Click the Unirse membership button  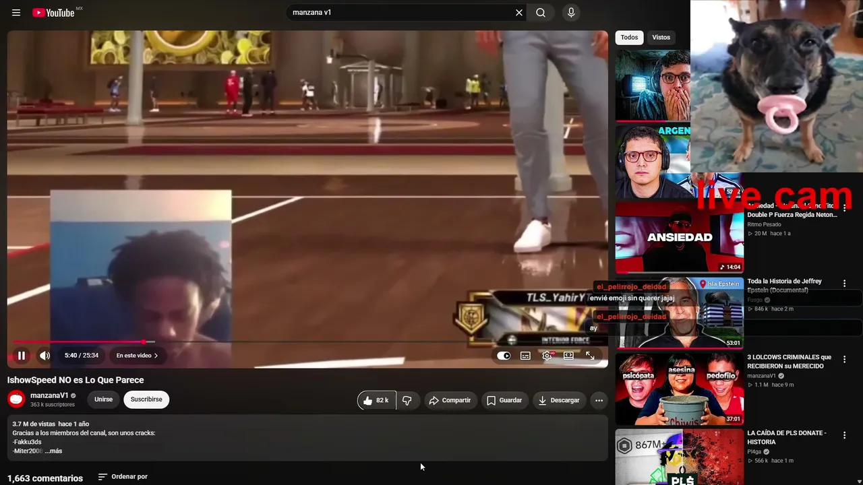click(x=104, y=399)
